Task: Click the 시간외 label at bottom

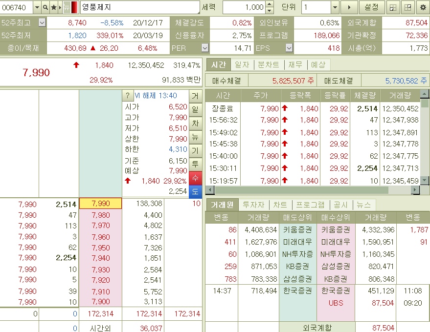Action: pos(100,328)
